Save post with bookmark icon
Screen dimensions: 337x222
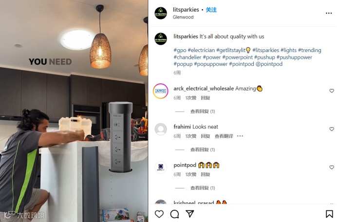coord(329,214)
